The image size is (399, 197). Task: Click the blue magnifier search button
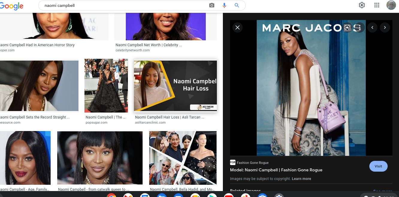pos(237,5)
